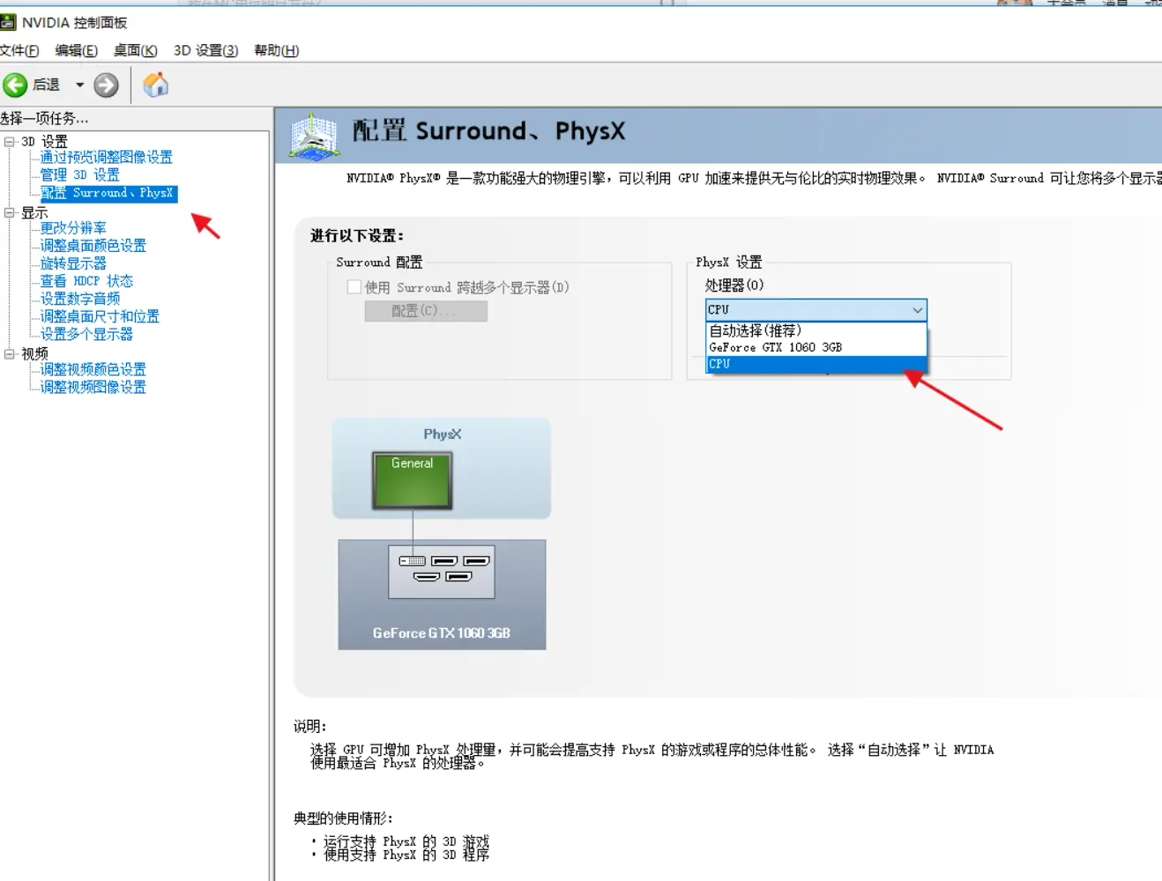Click the 显示 category label

(x=34, y=212)
